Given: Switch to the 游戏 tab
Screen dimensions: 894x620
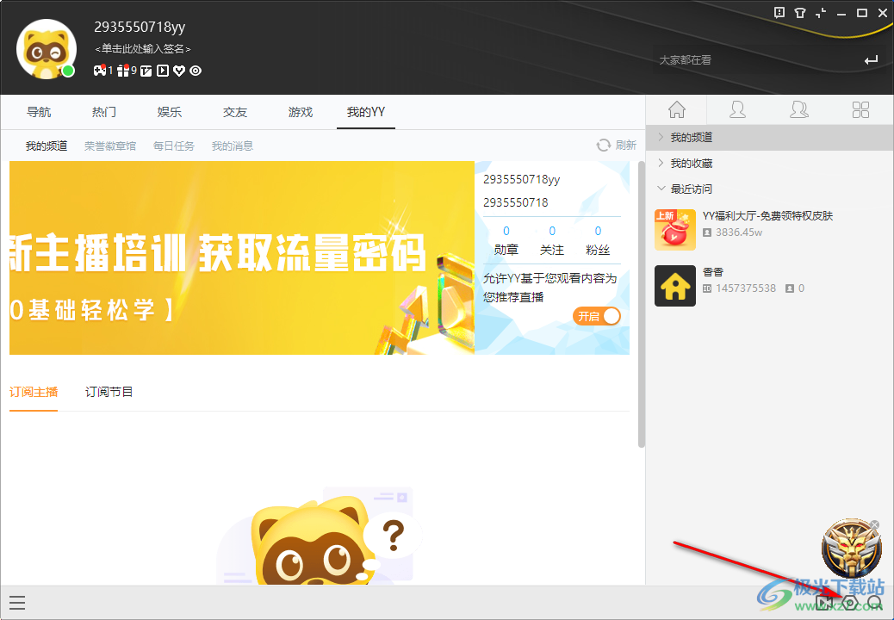Looking at the screenshot, I should 301,112.
